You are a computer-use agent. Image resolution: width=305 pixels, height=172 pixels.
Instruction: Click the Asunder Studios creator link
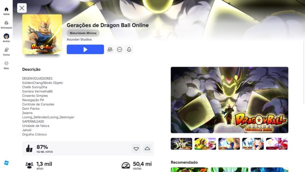point(79,39)
